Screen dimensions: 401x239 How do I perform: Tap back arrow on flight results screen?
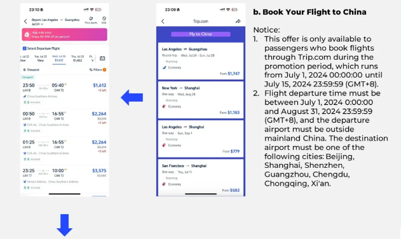tap(25, 22)
